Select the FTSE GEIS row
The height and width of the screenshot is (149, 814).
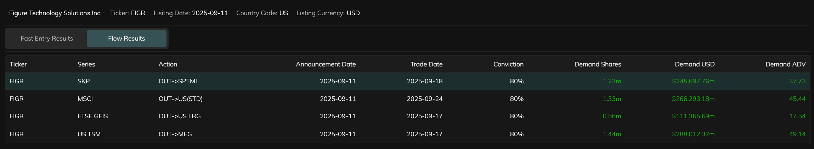tap(92, 116)
